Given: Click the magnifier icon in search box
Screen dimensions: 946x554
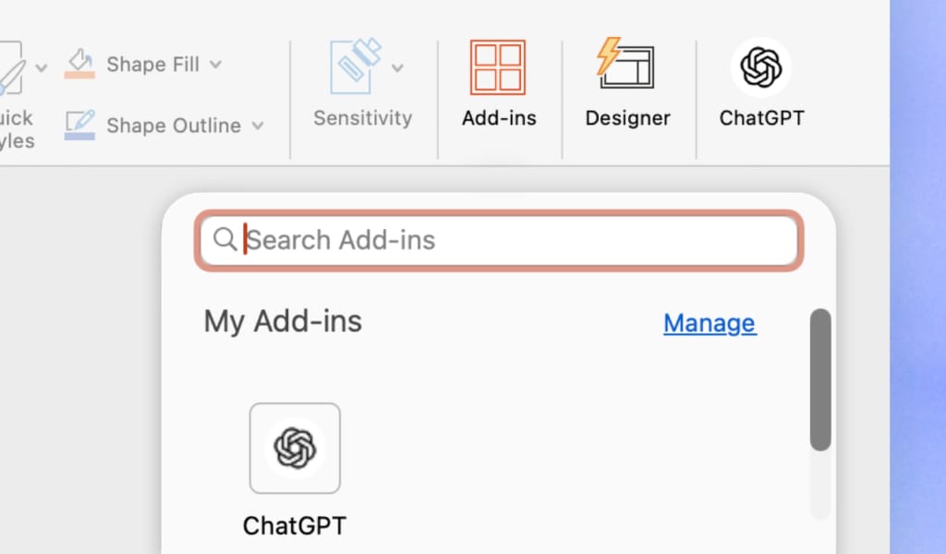Looking at the screenshot, I should pyautogui.click(x=225, y=239).
